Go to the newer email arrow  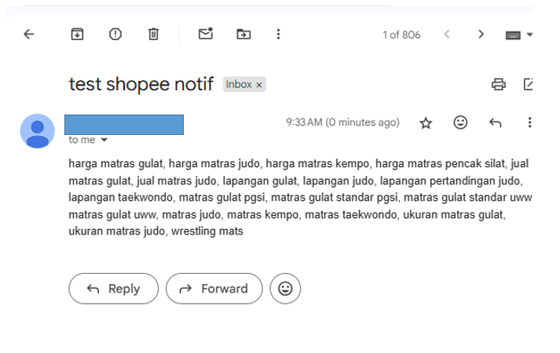pyautogui.click(x=447, y=35)
